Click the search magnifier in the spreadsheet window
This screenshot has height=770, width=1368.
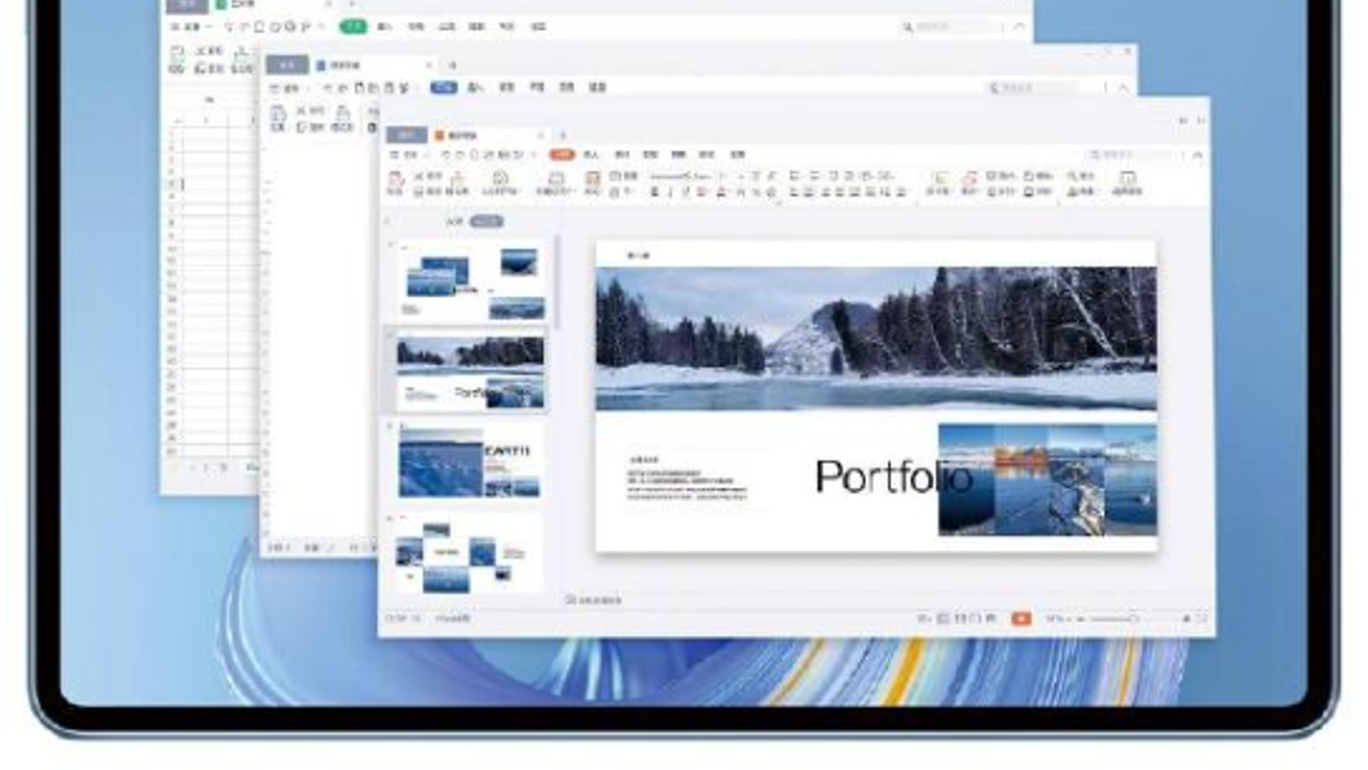[x=908, y=27]
